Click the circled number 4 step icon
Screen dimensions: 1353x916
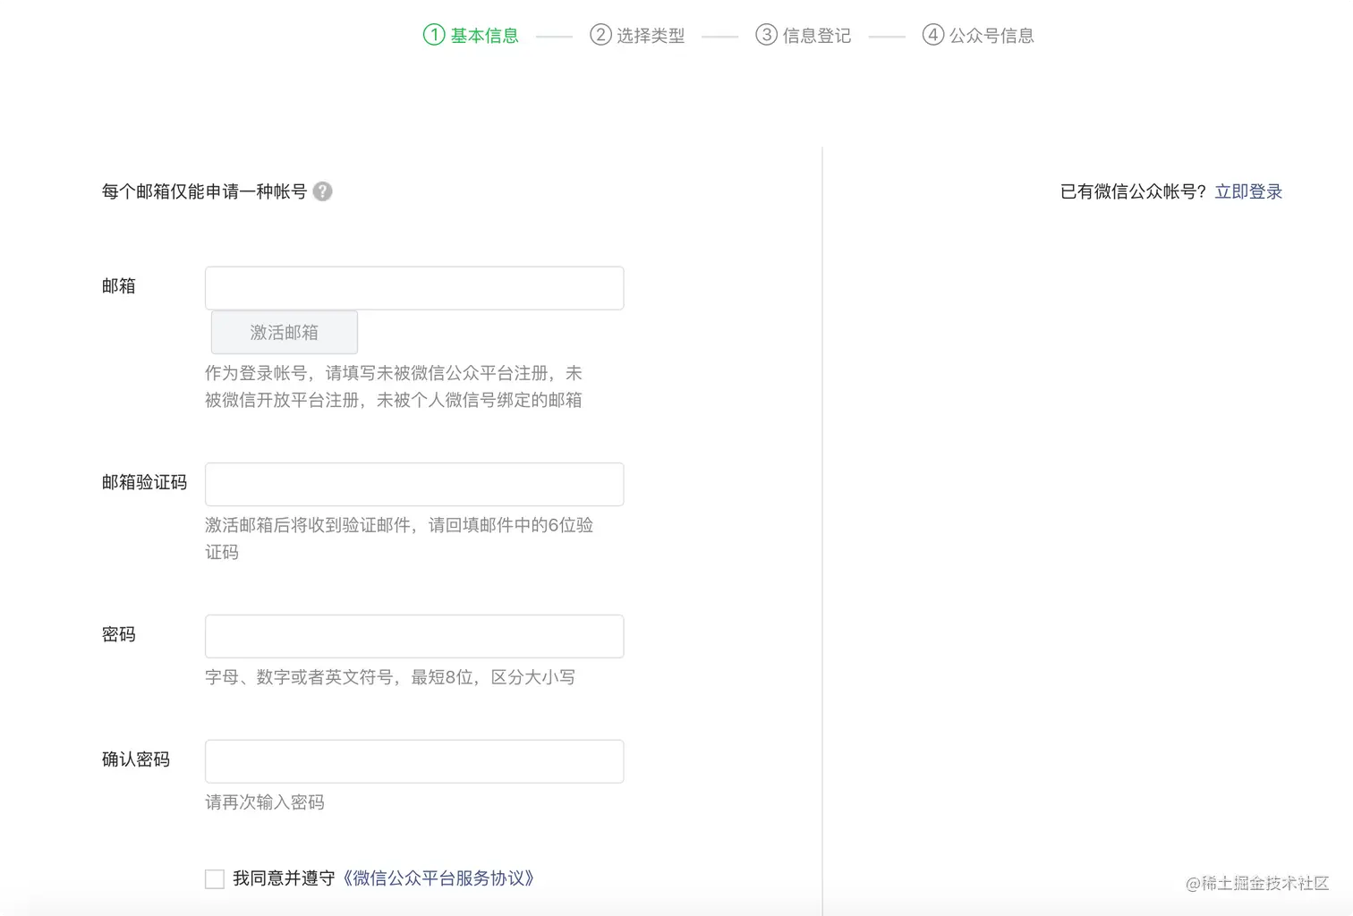point(932,35)
